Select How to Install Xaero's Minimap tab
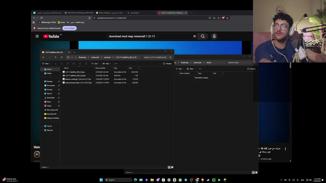This screenshot has height=183, width=326. tap(172, 13)
